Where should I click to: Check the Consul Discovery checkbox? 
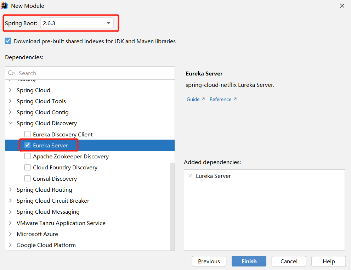pos(27,179)
